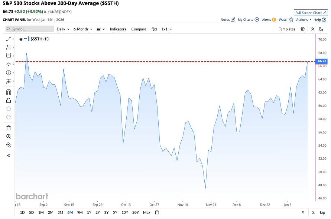Open the f(x) expressions menu
This screenshot has width=331, height=219.
click(154, 29)
